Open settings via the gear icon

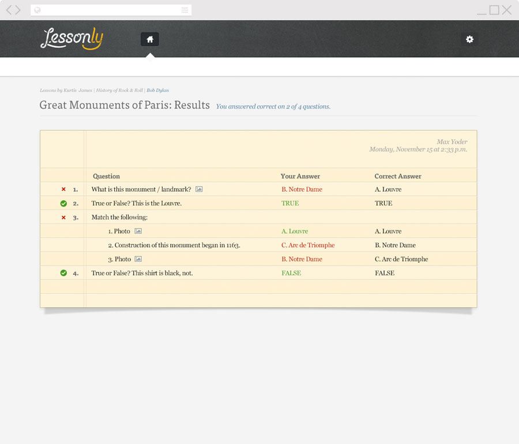point(469,39)
